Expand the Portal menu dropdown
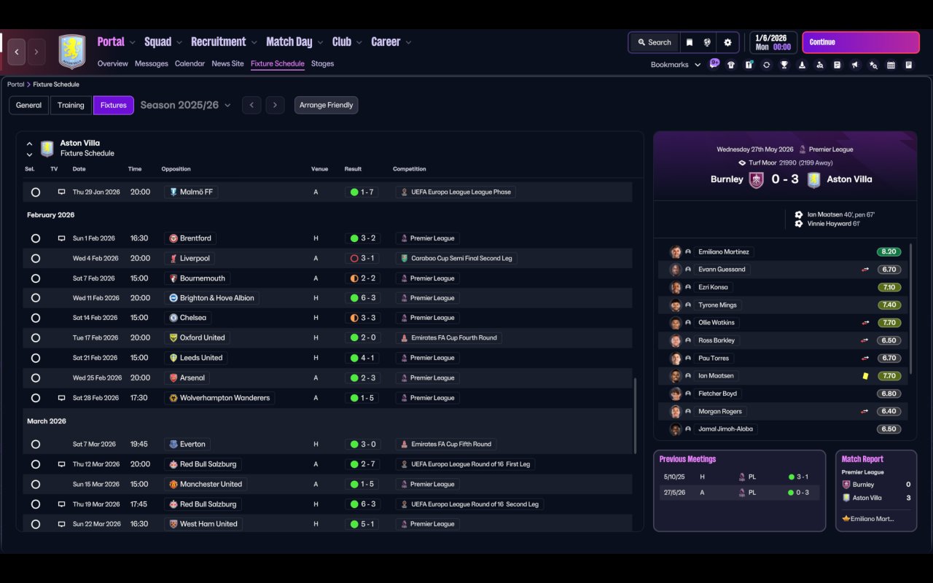This screenshot has width=933, height=583. click(133, 42)
